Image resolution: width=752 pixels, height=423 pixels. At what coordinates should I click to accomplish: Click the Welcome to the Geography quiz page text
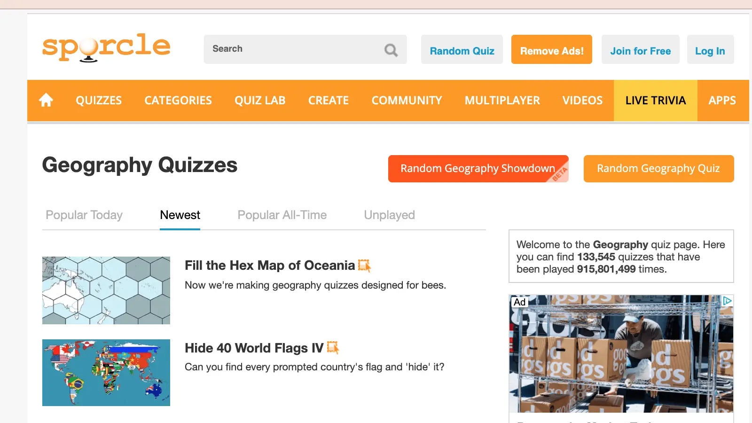click(621, 257)
